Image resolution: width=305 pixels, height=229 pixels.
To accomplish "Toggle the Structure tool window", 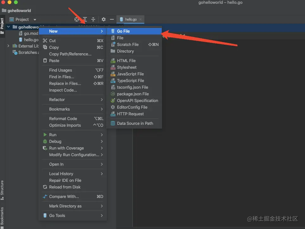I will (2, 190).
